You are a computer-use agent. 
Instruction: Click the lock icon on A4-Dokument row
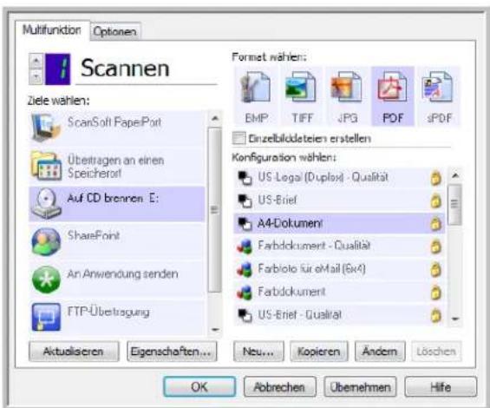[435, 224]
